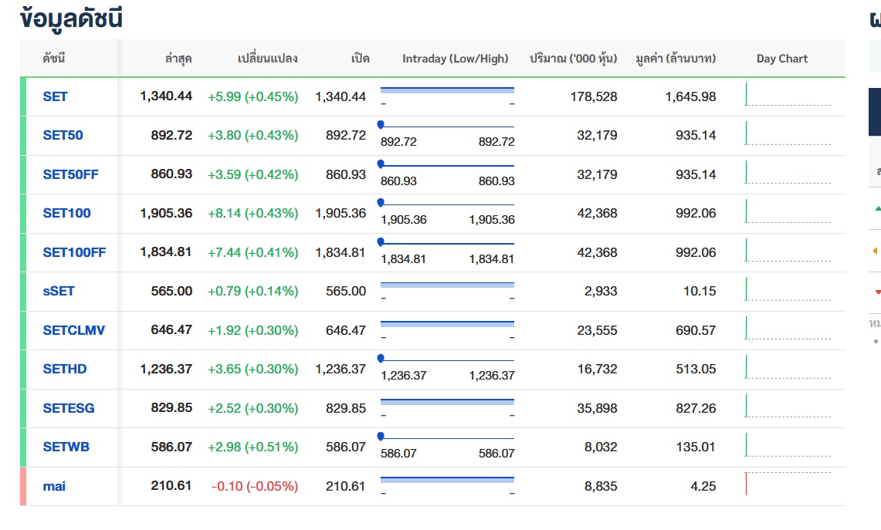This screenshot has height=530, width=881.
Task: Click the SET50 intraday low/high range bar
Action: [447, 127]
